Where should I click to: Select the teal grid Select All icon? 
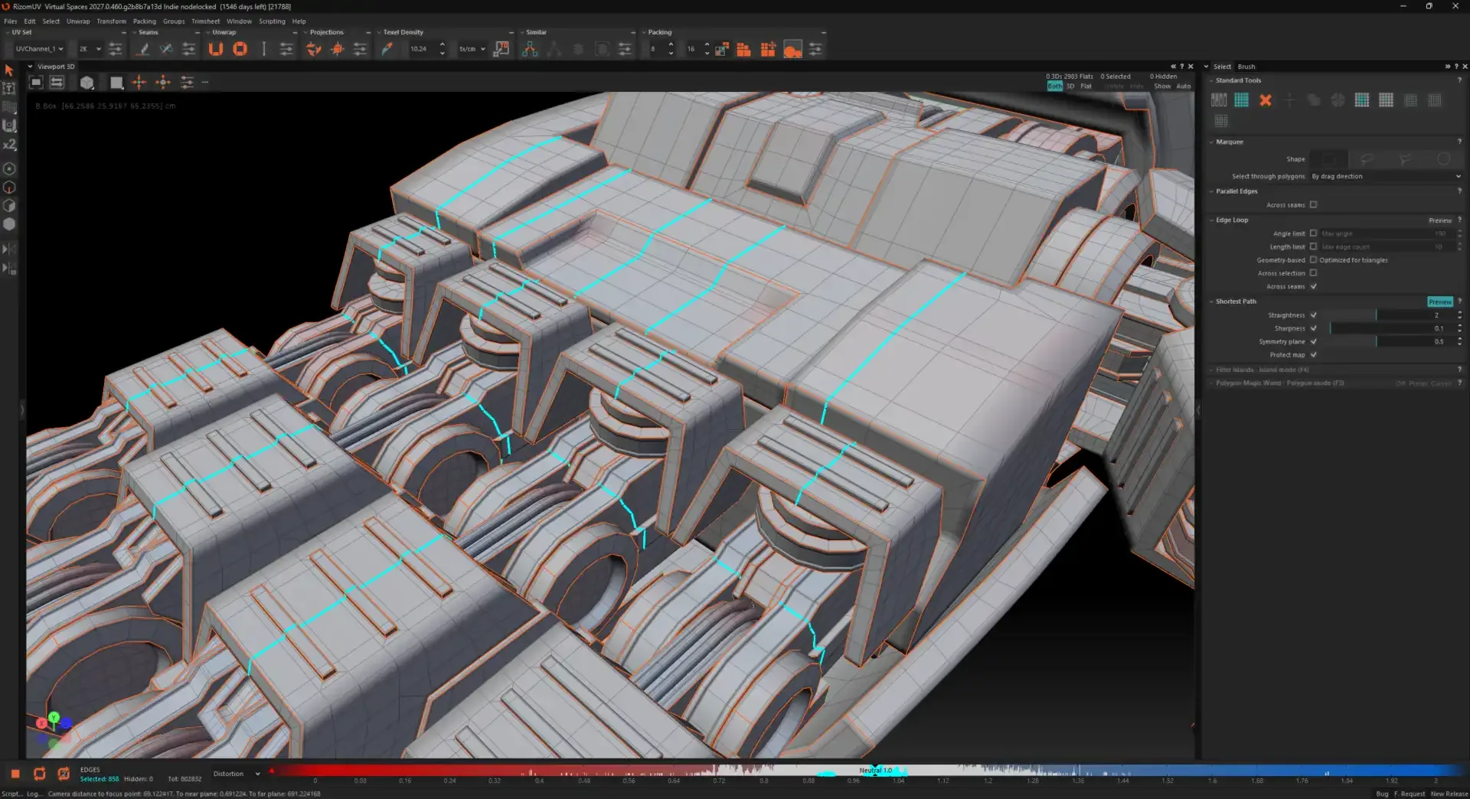[x=1242, y=100]
